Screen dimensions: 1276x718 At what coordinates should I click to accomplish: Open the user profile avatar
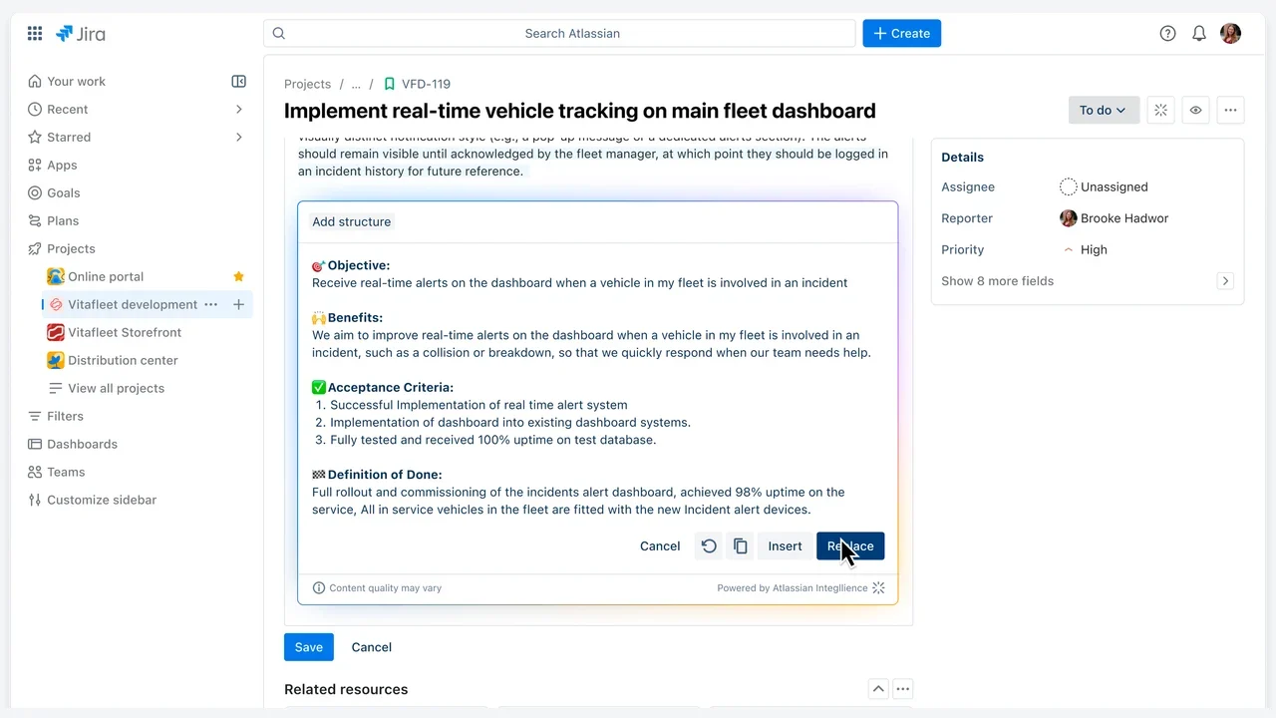click(x=1231, y=33)
